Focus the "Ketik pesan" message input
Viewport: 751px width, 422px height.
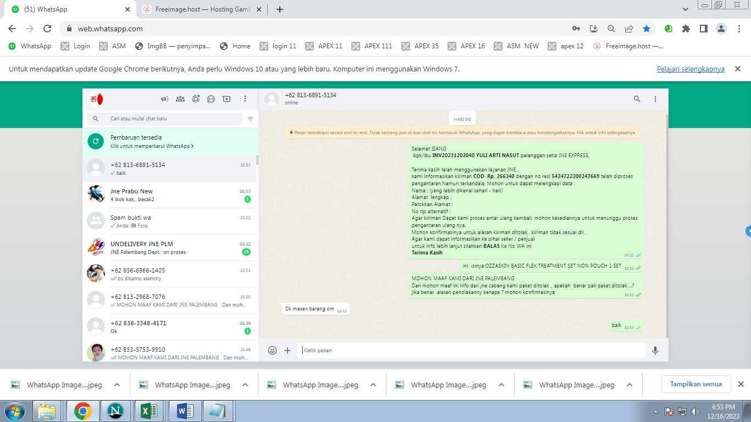[471, 350]
